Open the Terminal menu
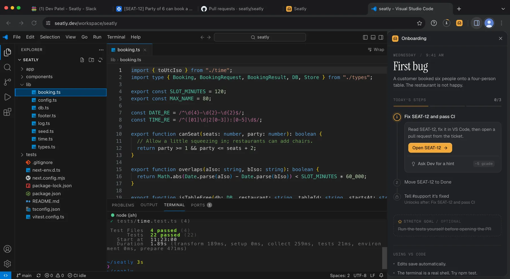 pyautogui.click(x=116, y=37)
